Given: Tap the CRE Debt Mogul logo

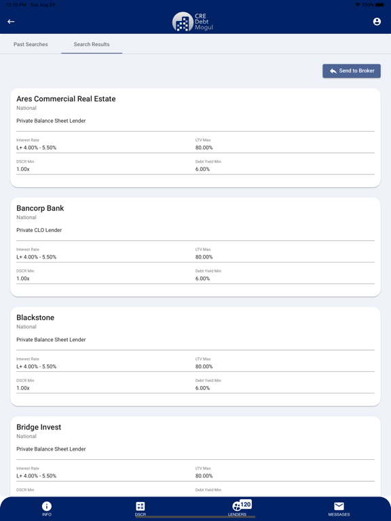Looking at the screenshot, I should 193,22.
